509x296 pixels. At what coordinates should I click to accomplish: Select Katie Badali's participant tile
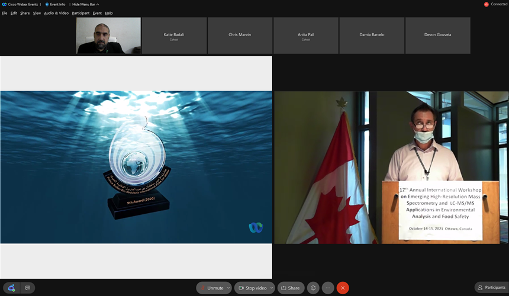point(174,36)
